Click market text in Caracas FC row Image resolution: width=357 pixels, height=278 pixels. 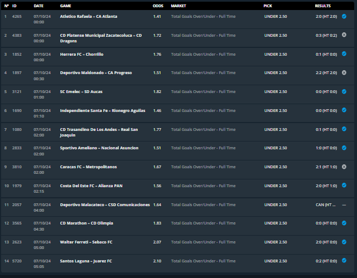203,167
